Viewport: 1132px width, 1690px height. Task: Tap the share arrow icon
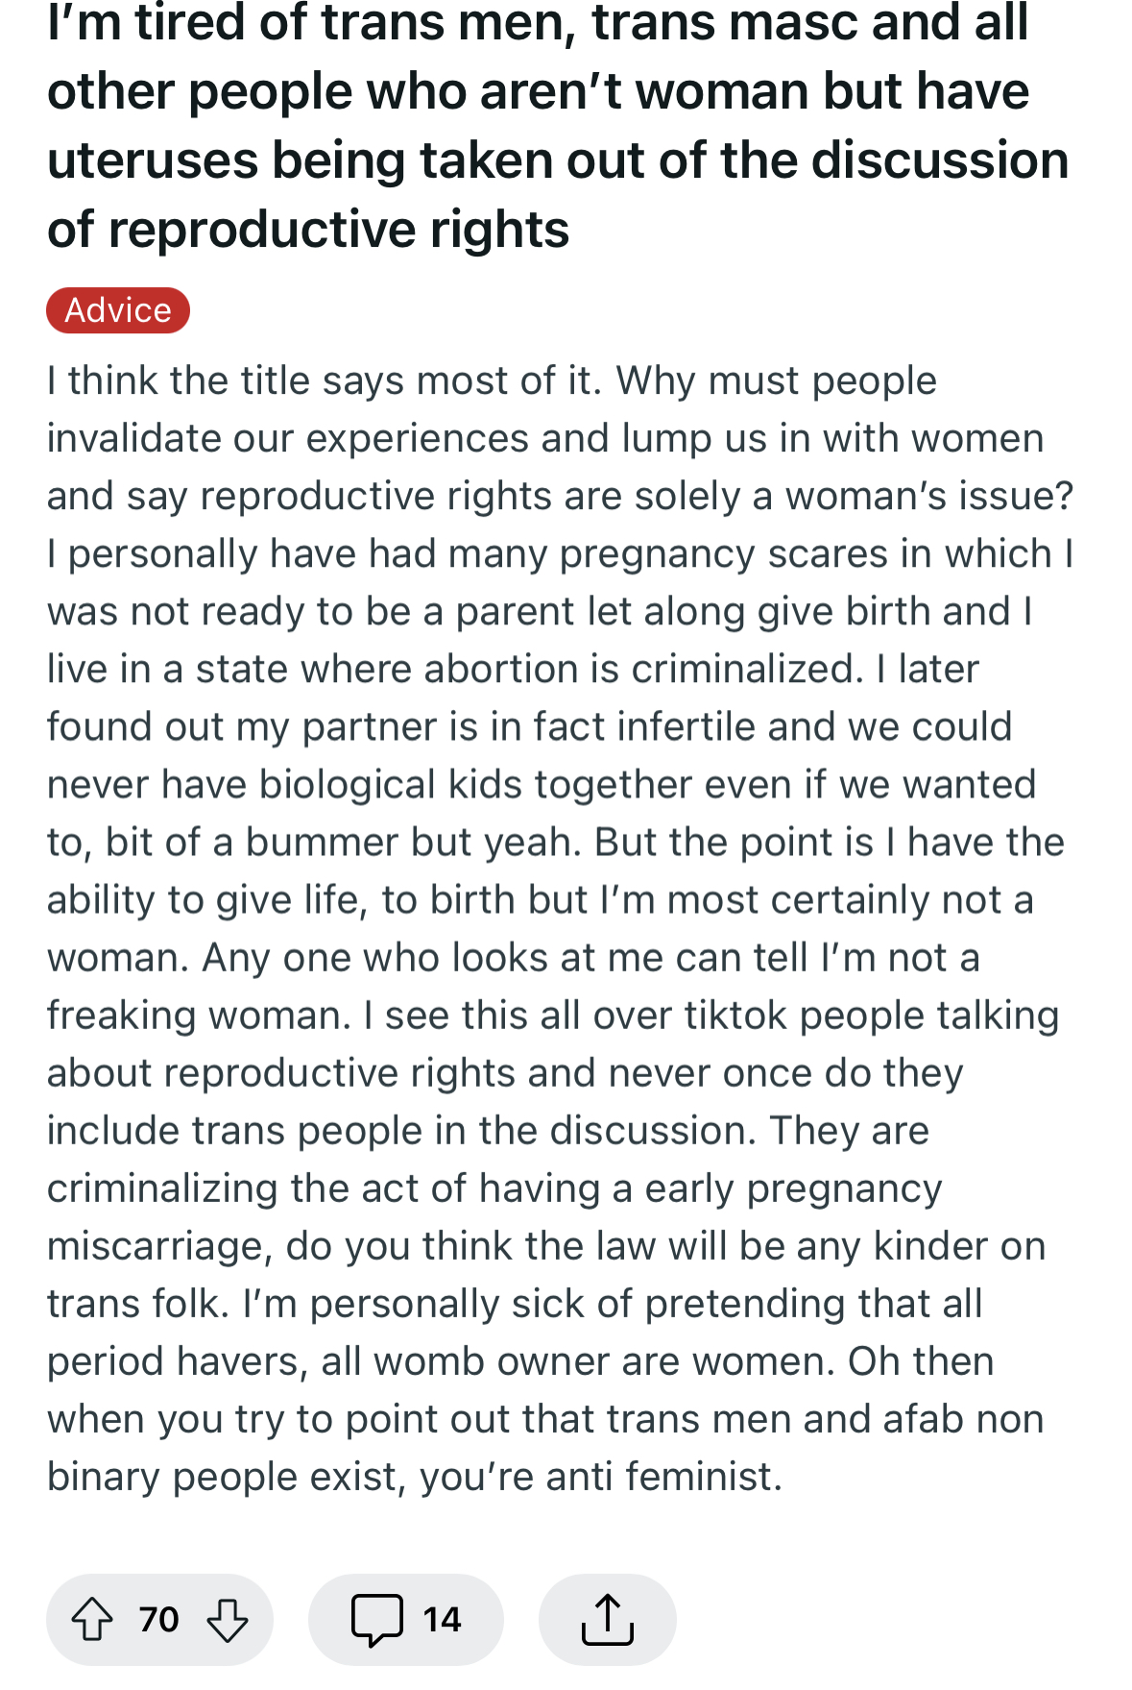608,1619
